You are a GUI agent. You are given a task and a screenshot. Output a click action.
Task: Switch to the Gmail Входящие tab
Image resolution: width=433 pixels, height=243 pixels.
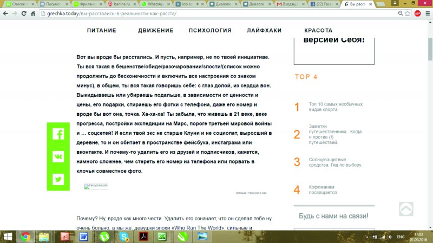tap(290, 4)
